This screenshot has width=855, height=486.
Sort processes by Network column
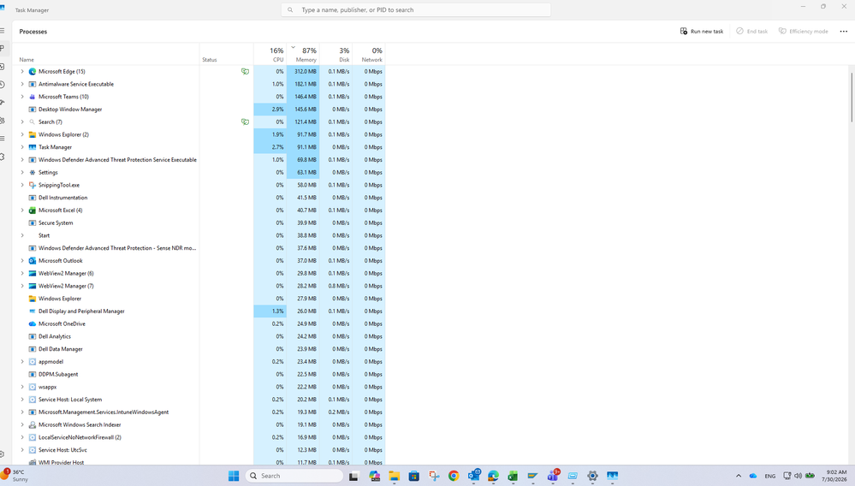(369, 55)
